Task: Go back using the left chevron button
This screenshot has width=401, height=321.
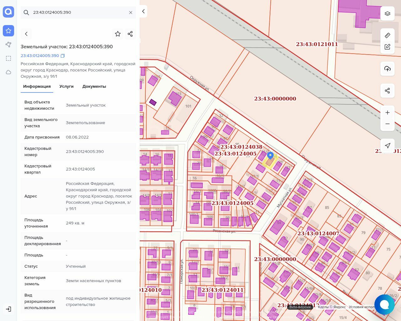Action: point(26,34)
